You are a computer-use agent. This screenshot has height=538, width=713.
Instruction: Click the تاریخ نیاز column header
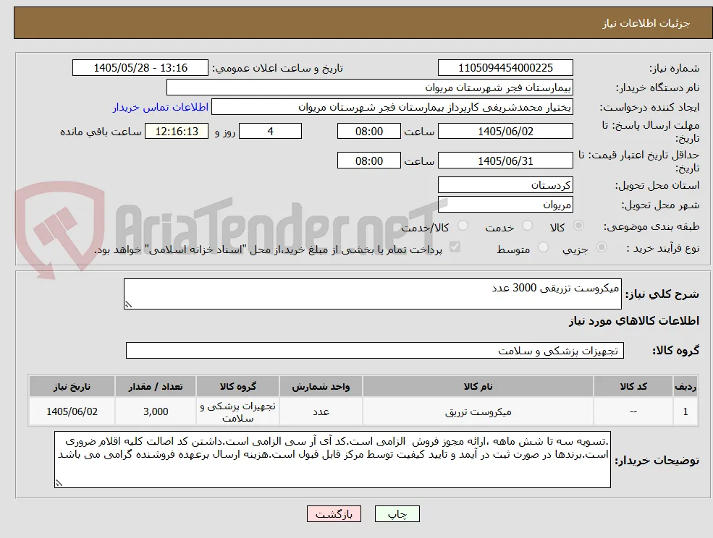[72, 386]
